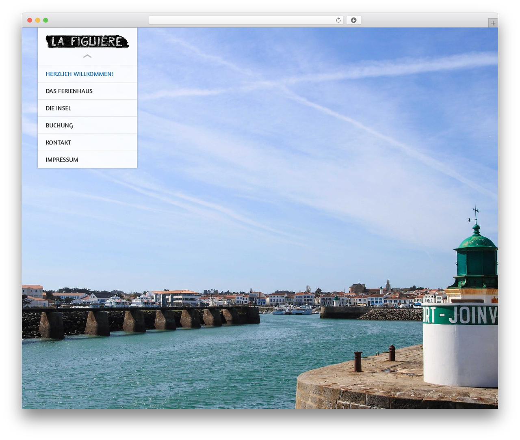520x440 pixels.
Task: Minimize the window with the yellow button
Action: (x=38, y=20)
